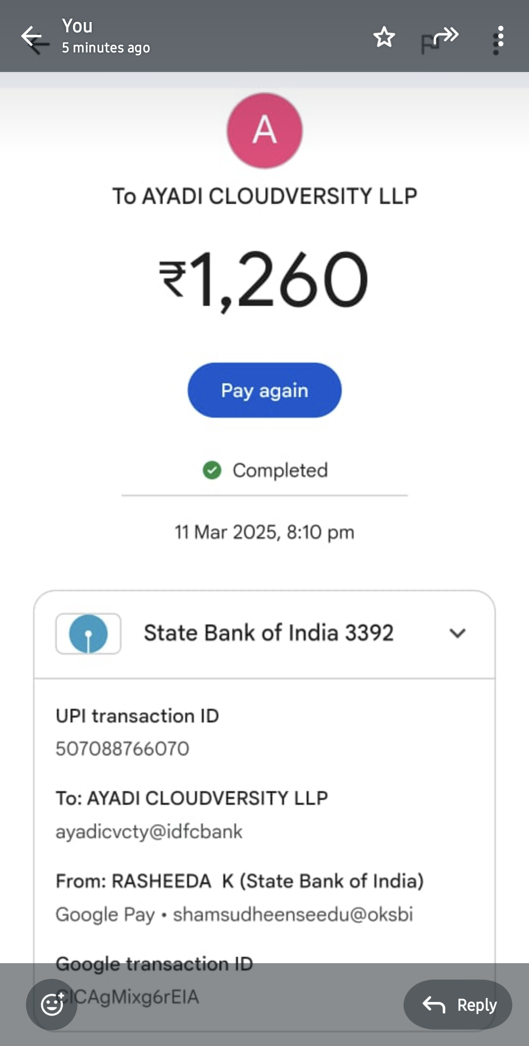This screenshot has width=529, height=1046.
Task: Tap the 11 Mar 2025 timestamp
Action: coord(264,532)
